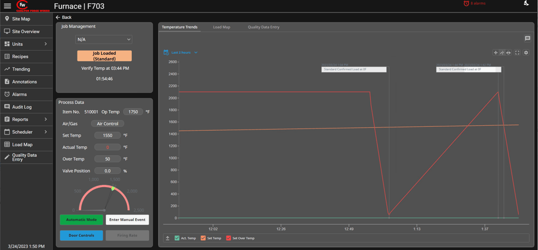Viewport: 538px width, 250px height.
Task: Click the Audit Log icon in sidebar
Action: [x=7, y=107]
